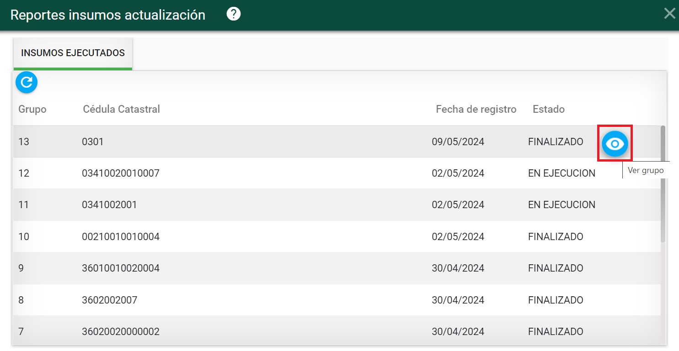
Task: Click the vertical scrollbar of the table
Action: 663,183
